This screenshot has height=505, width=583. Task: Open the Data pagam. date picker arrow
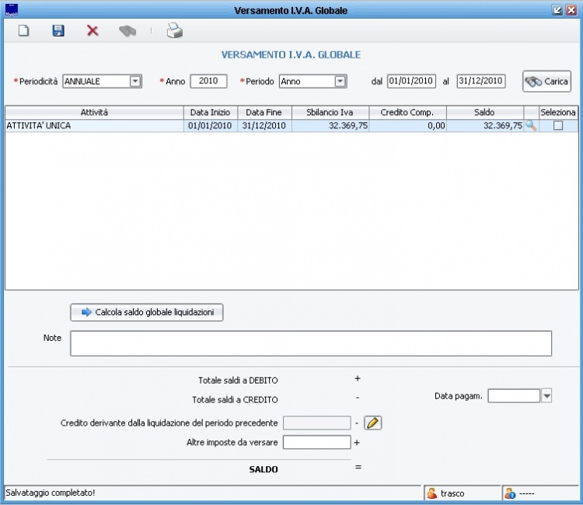546,396
